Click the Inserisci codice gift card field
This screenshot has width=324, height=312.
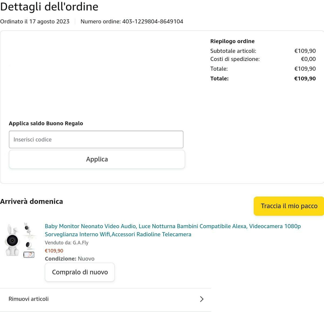pos(96,139)
